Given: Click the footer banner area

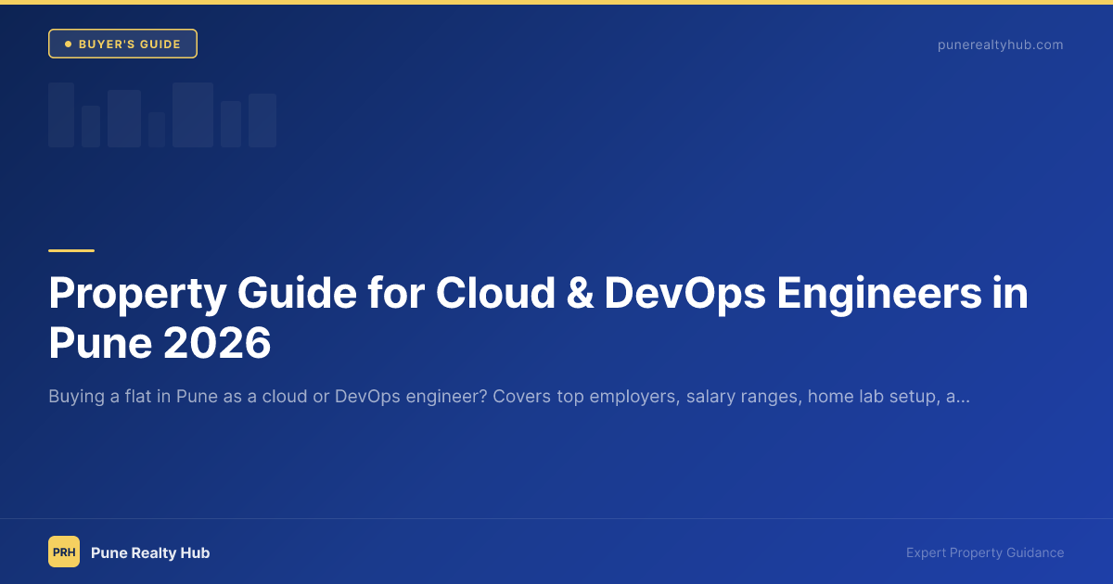Looking at the screenshot, I should (556, 552).
